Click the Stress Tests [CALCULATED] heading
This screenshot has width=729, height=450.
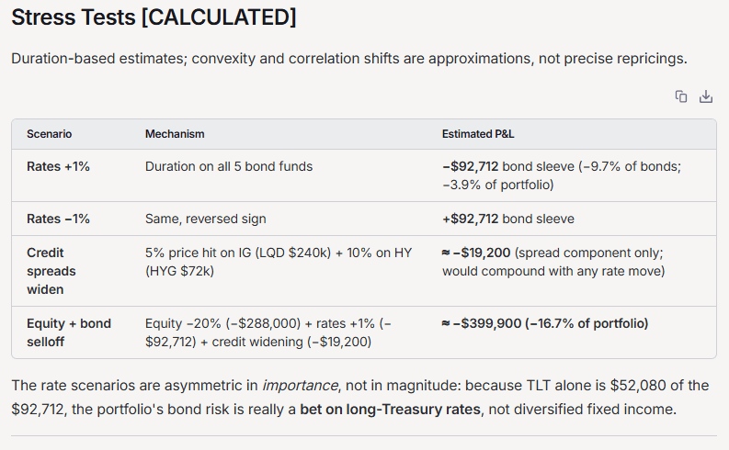pos(154,17)
